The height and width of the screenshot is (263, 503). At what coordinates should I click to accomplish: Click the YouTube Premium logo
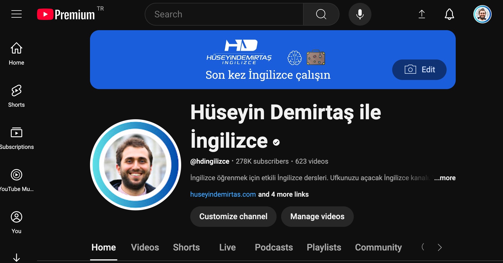(66, 14)
